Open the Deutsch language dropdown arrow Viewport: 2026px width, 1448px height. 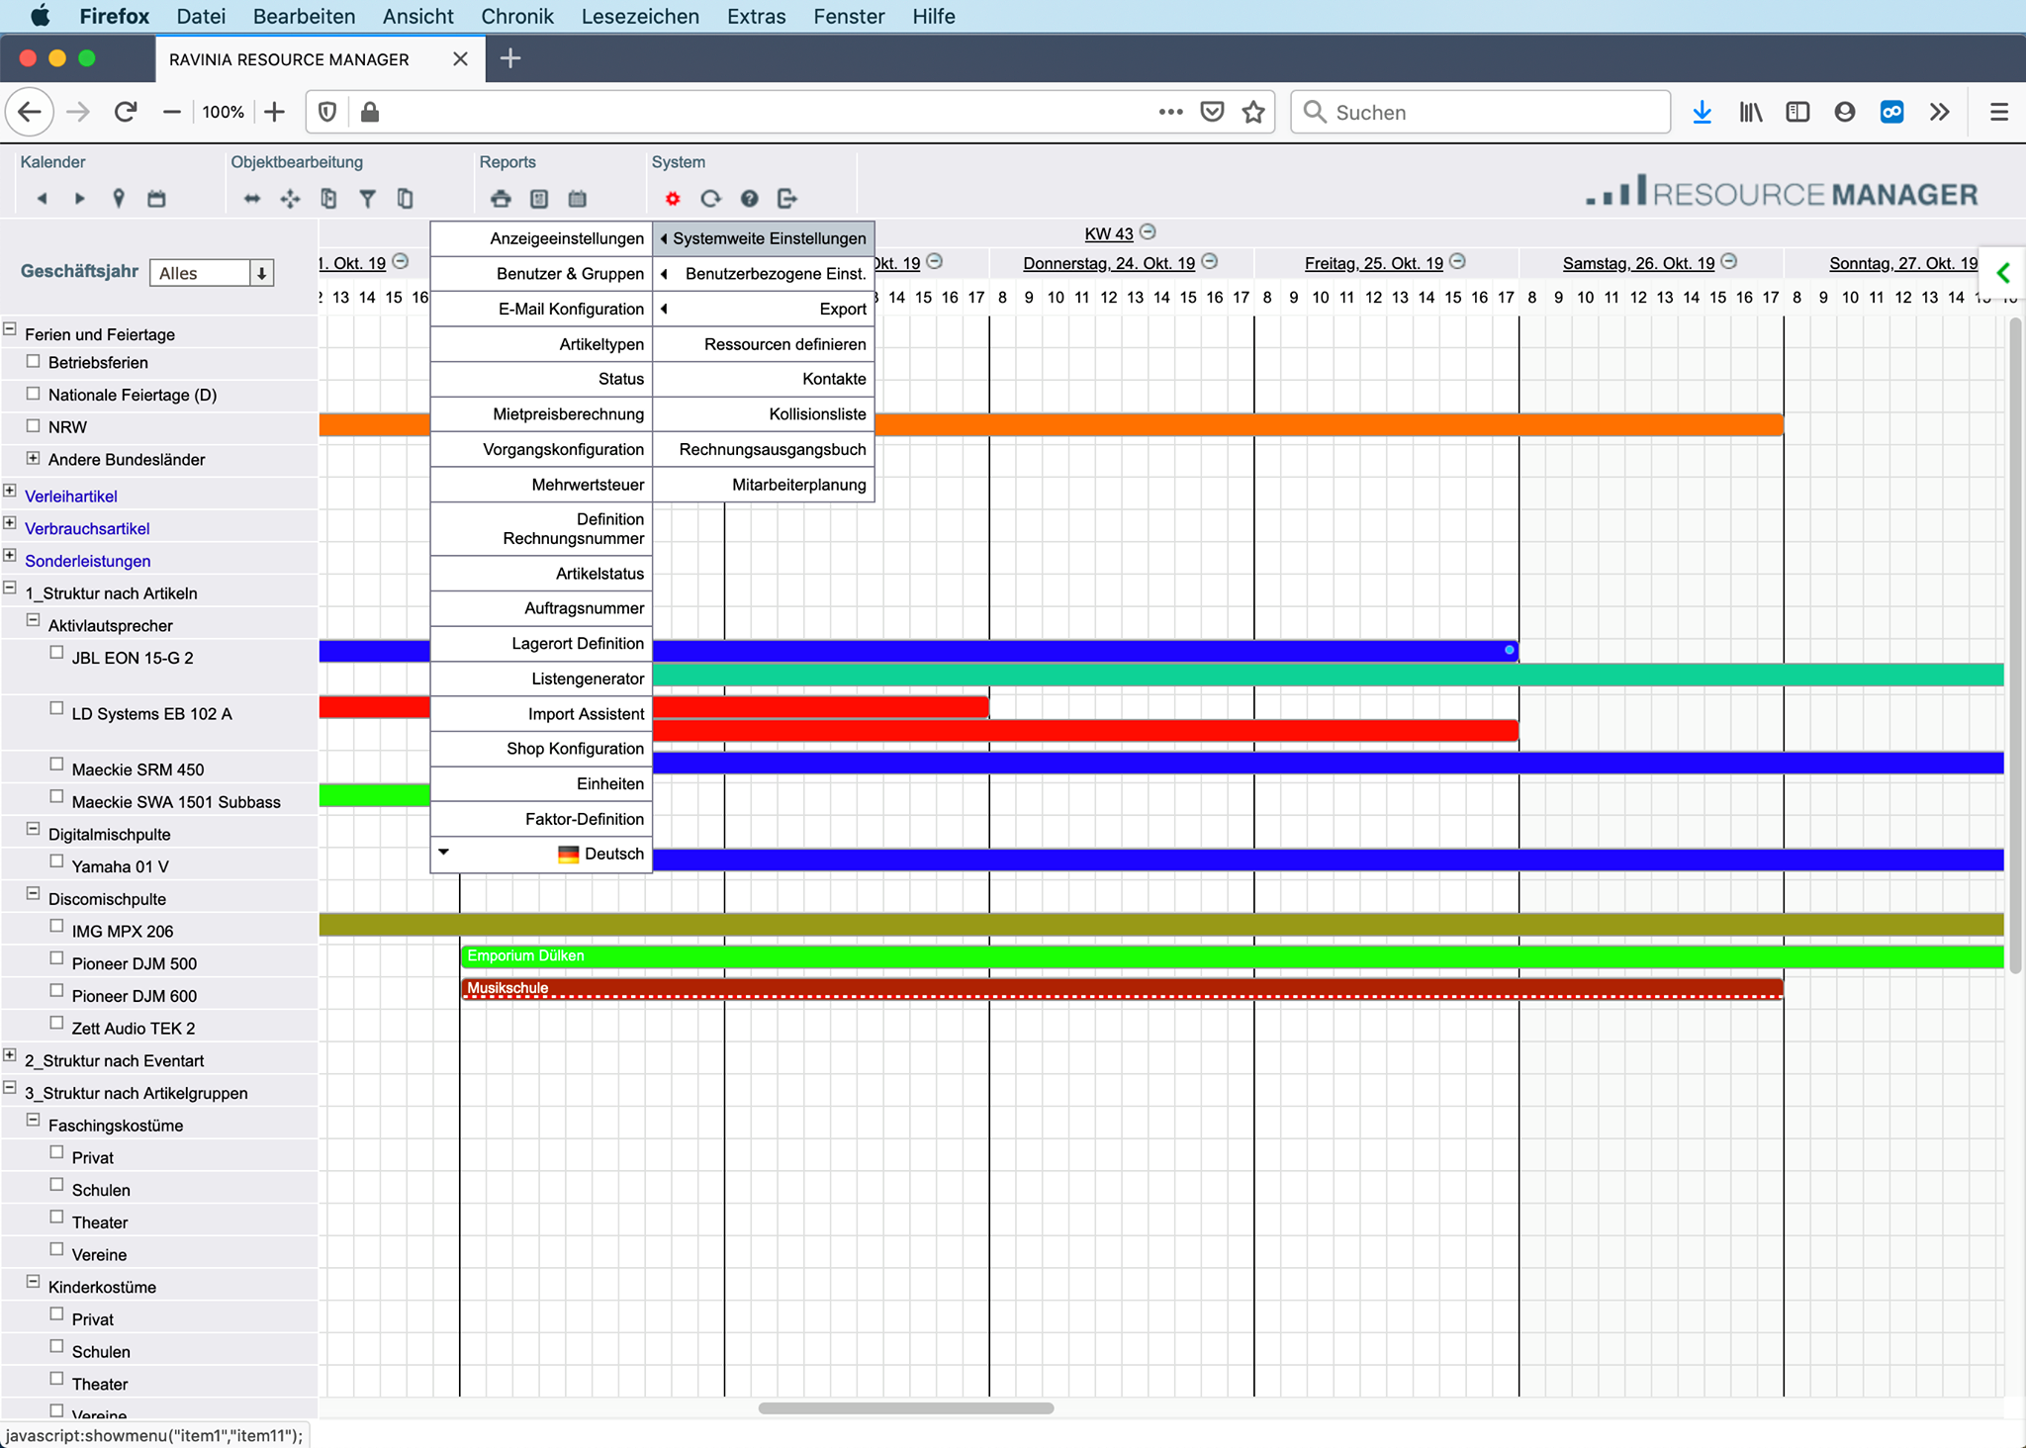(x=444, y=853)
